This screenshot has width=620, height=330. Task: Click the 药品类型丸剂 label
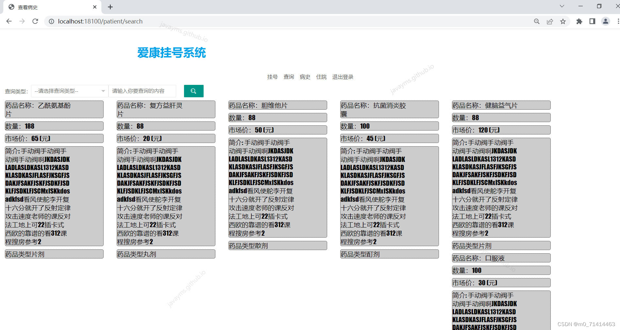click(x=166, y=254)
